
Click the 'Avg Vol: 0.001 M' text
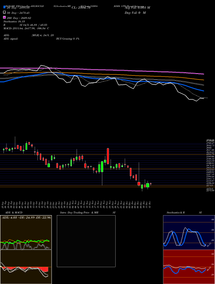pyautogui.click(x=137, y=8)
